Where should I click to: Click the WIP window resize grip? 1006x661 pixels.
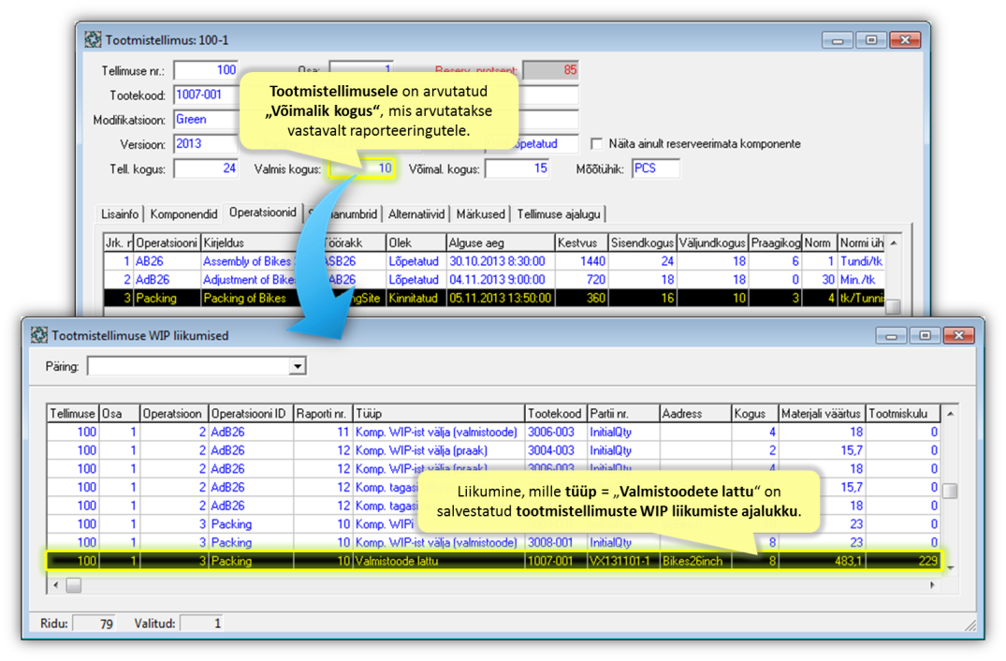(970, 625)
